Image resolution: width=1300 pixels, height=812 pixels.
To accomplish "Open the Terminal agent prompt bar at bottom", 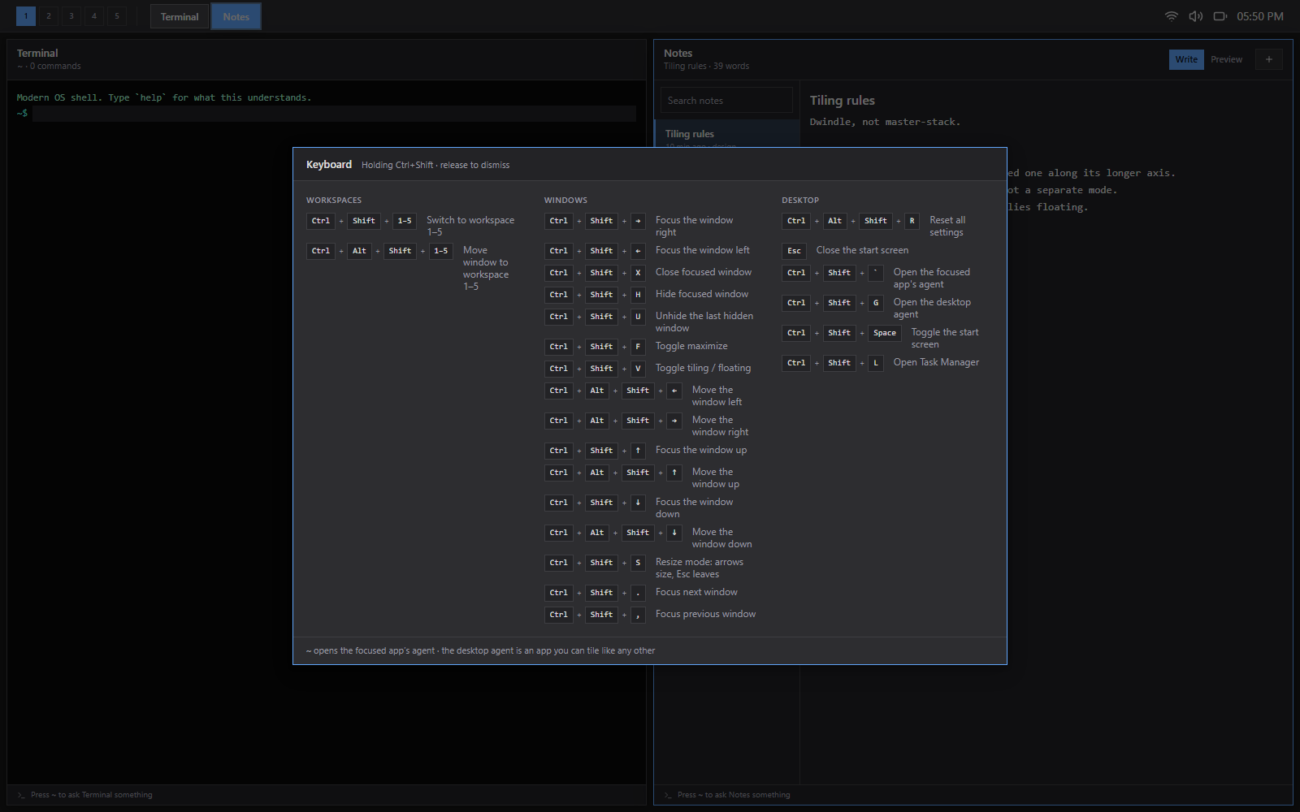I will click(327, 795).
